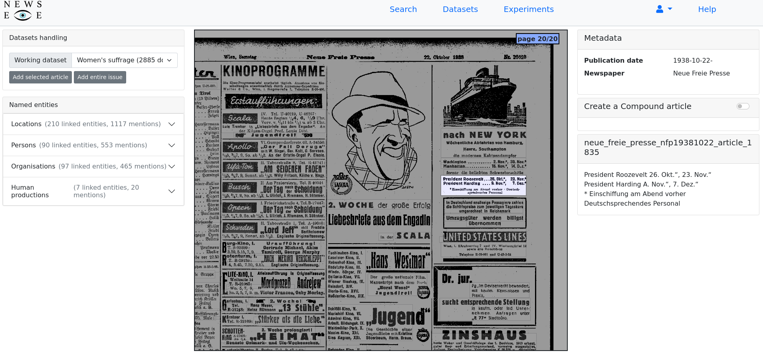The height and width of the screenshot is (355, 763).
Task: Click the Neue Freie Presse metadata value
Action: 702,73
